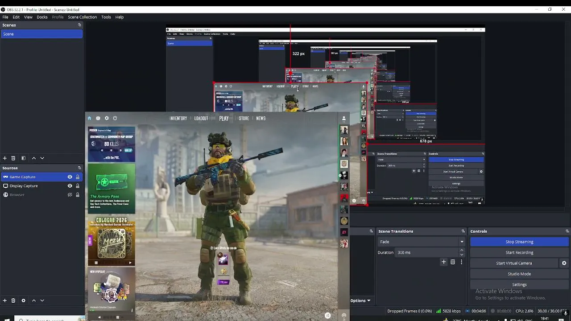Screen dimensions: 571x321
Task: Open Settings from Controls dock
Action: [519, 284]
